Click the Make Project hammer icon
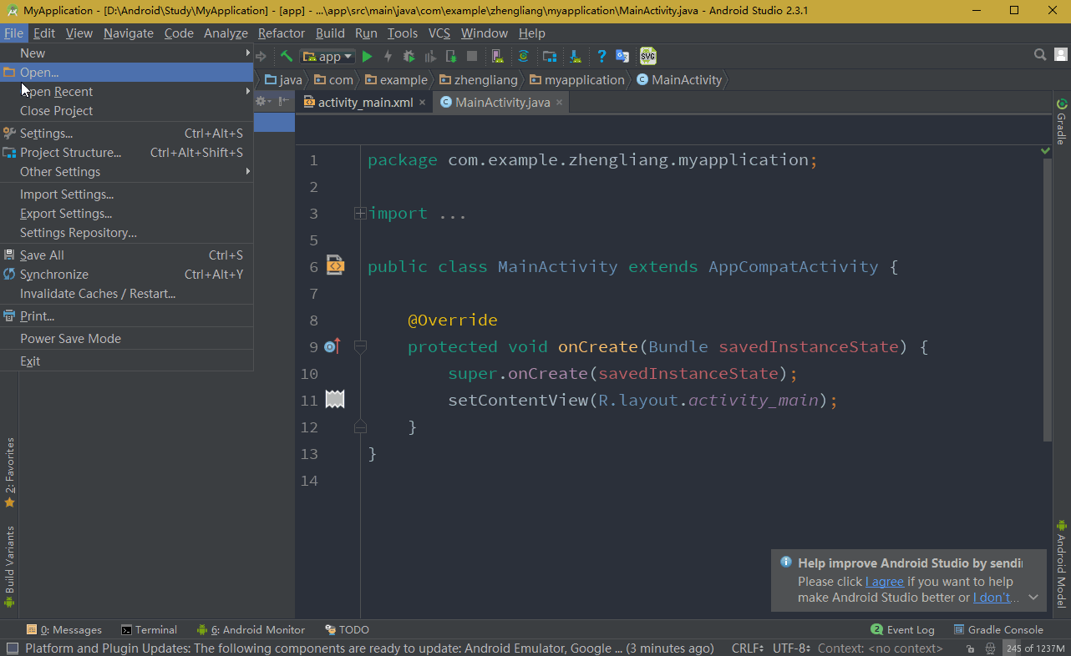The height and width of the screenshot is (656, 1071). [x=287, y=57]
